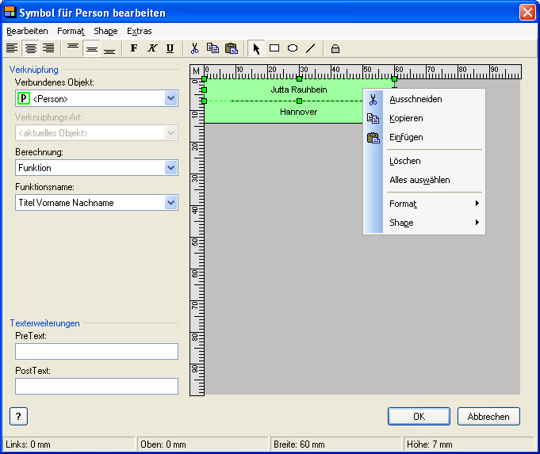This screenshot has height=454, width=540.
Task: Click into the PreText input field
Action: coord(96,351)
